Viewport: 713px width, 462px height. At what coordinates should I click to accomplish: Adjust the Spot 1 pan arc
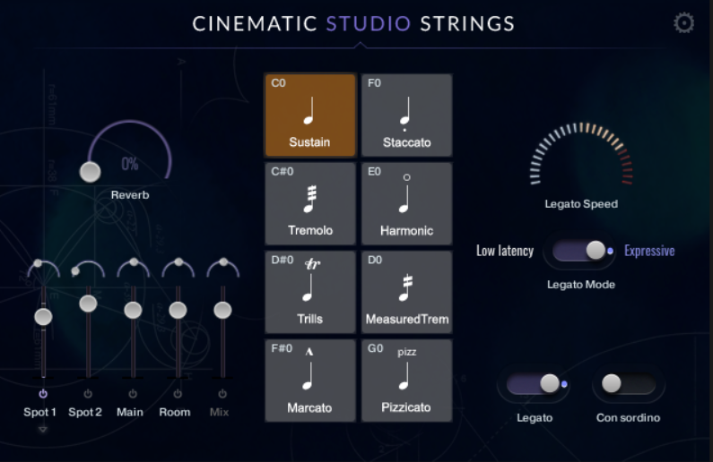43,268
